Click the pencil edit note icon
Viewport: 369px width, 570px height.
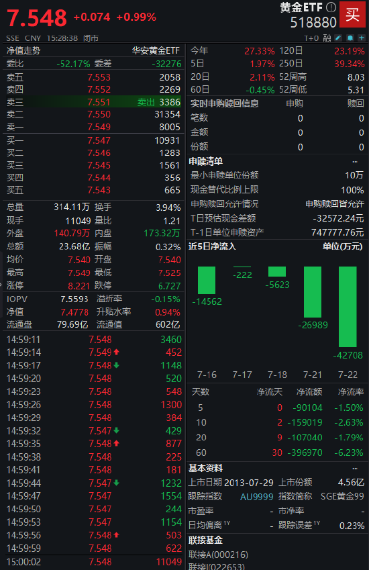point(338,38)
